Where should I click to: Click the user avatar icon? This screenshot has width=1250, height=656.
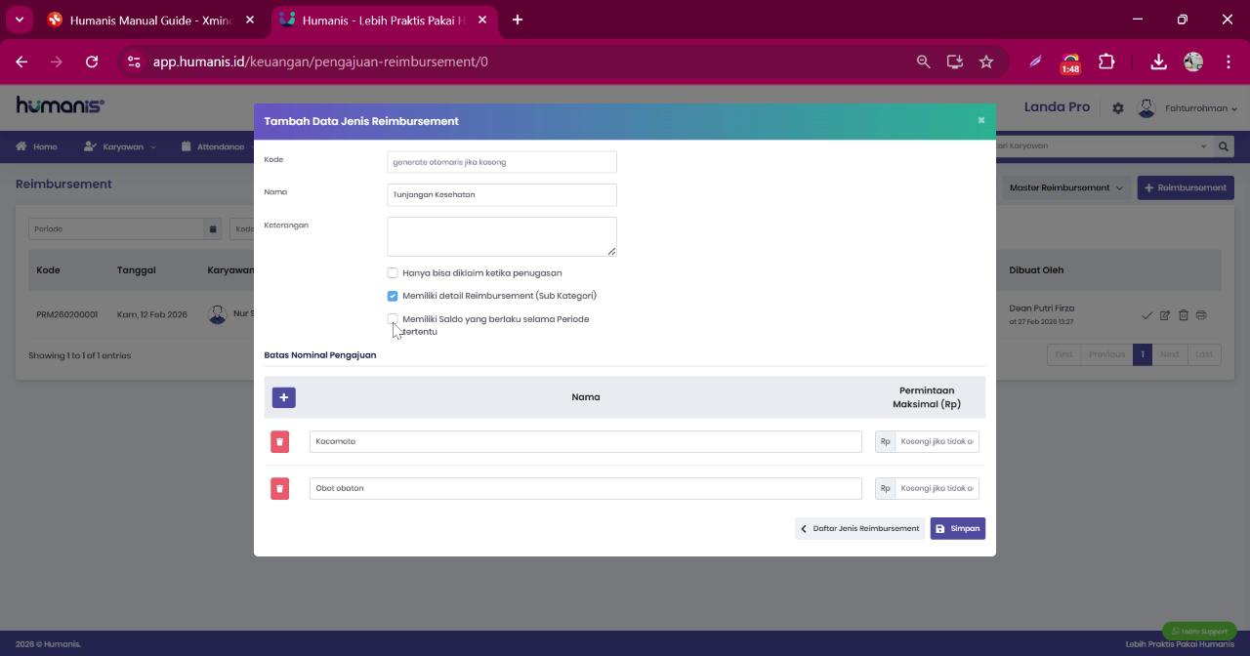(1146, 108)
